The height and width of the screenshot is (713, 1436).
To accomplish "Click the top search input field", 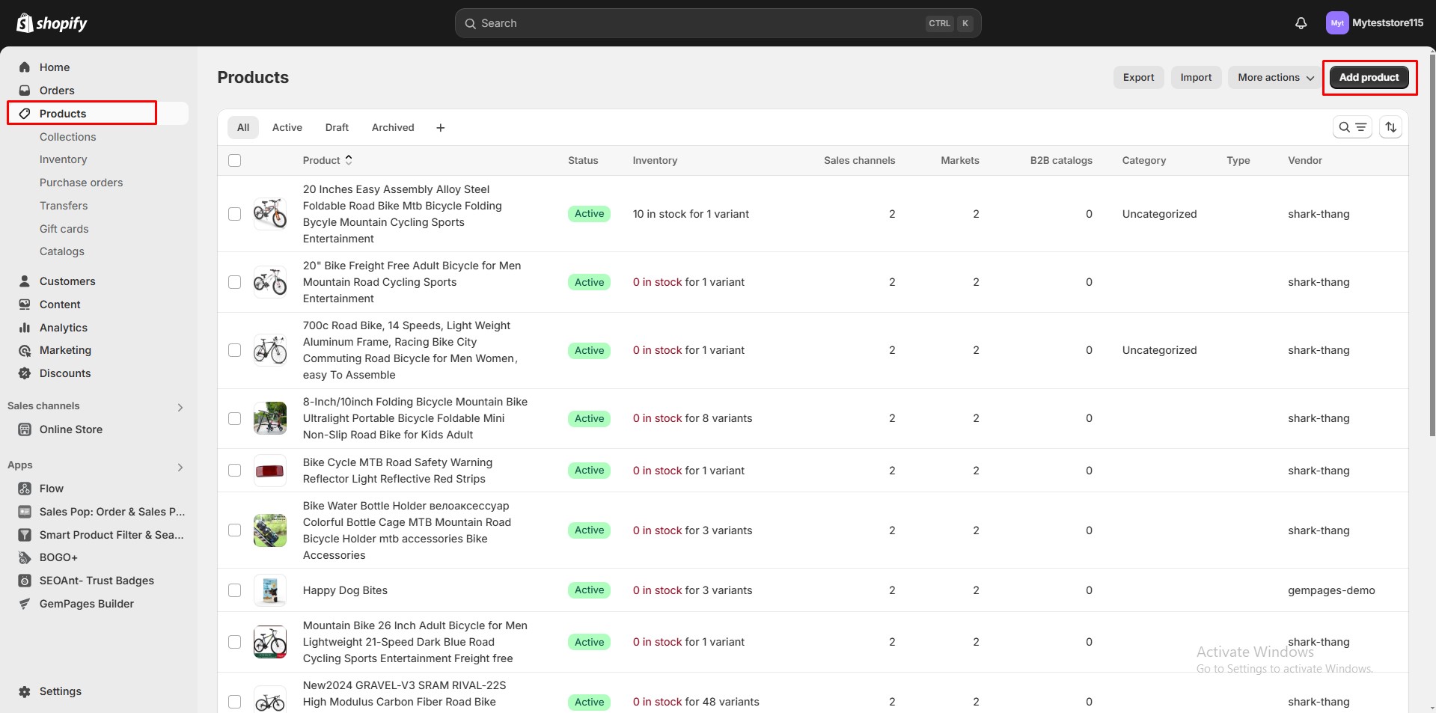I will pyautogui.click(x=696, y=23).
